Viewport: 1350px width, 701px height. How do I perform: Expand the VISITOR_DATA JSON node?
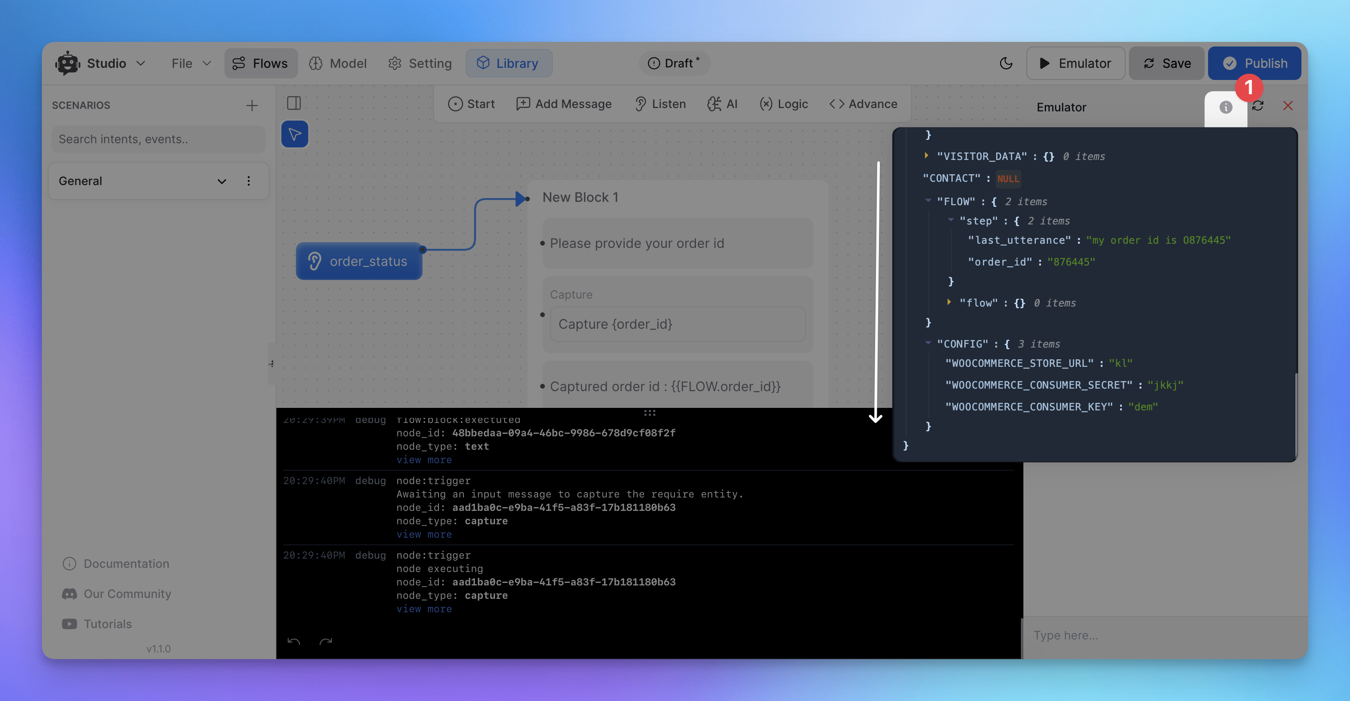pyautogui.click(x=927, y=156)
